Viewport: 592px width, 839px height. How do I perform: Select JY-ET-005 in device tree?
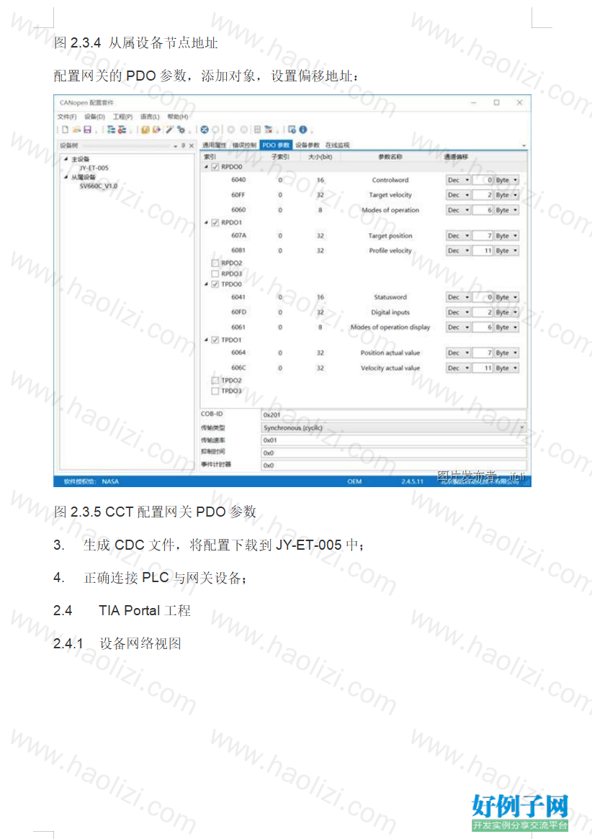pyautogui.click(x=94, y=168)
